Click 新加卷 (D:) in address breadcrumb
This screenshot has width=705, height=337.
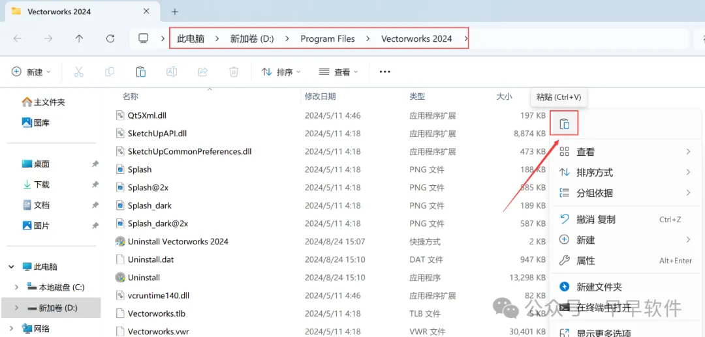(x=252, y=38)
